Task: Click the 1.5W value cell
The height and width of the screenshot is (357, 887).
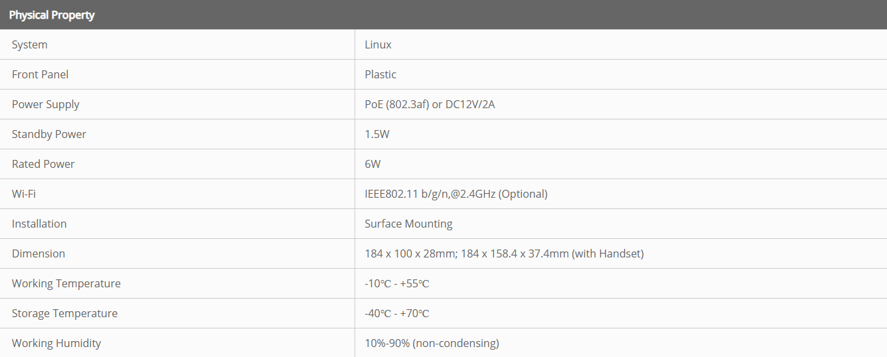Action: click(376, 134)
